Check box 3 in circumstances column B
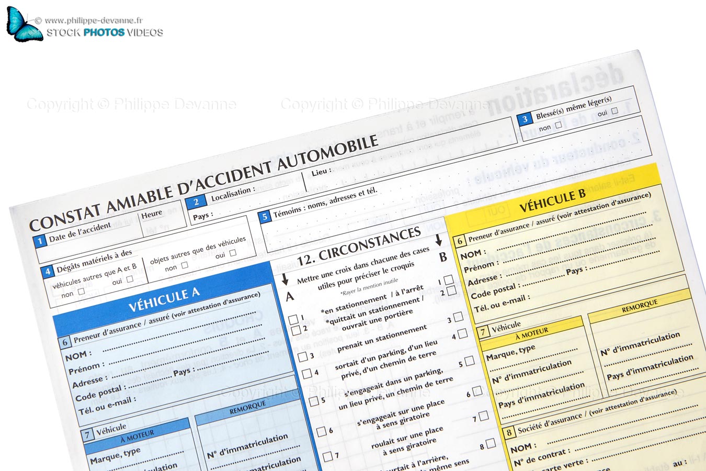Screen dimensions: 706x471 (459, 317)
